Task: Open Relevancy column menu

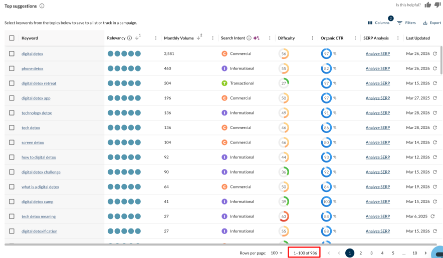Action: coord(156,38)
